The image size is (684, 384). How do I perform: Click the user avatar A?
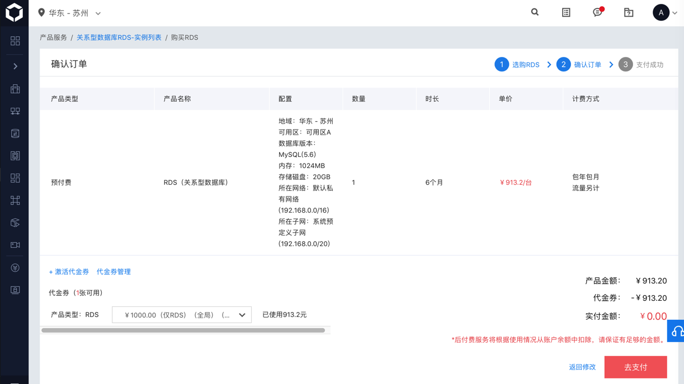(661, 12)
